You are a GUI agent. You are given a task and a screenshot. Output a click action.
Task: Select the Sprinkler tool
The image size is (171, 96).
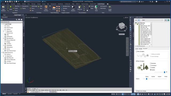tap(64, 8)
